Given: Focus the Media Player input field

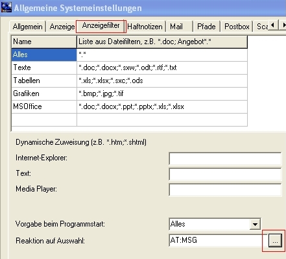Looking at the screenshot, I should pos(225,190).
